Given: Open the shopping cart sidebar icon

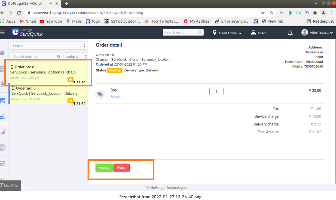Looking at the screenshot, I should pos(3,100).
